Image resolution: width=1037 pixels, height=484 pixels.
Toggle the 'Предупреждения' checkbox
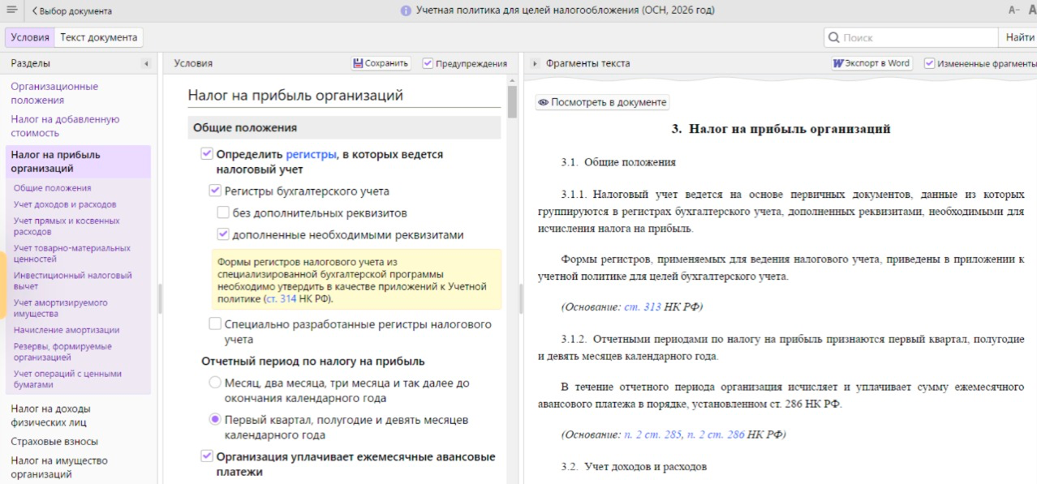coord(428,63)
